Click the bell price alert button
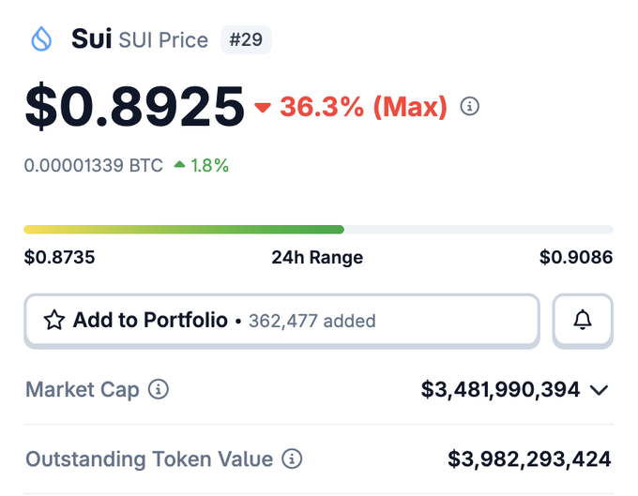The width and height of the screenshot is (638, 496). [x=583, y=321]
